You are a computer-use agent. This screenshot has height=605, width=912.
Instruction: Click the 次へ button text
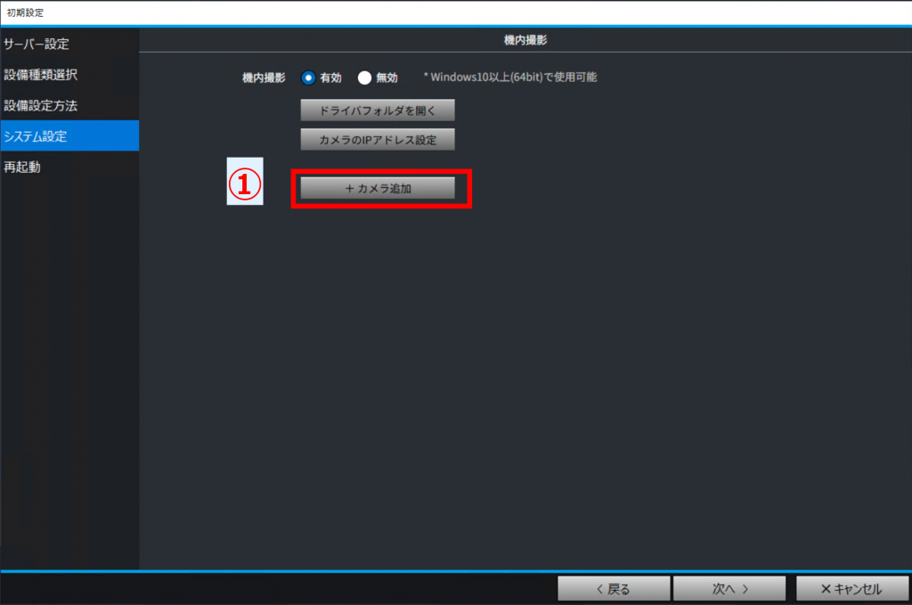(723, 589)
